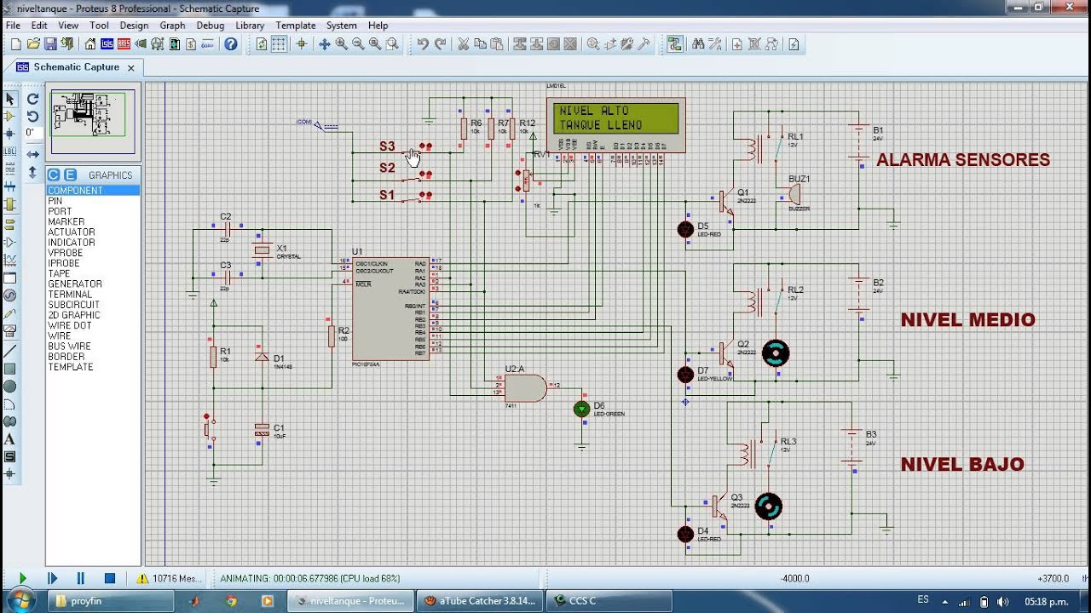Click the X-Mirror horizontal flip icon
The height and width of the screenshot is (613, 1091).
pyautogui.click(x=32, y=154)
